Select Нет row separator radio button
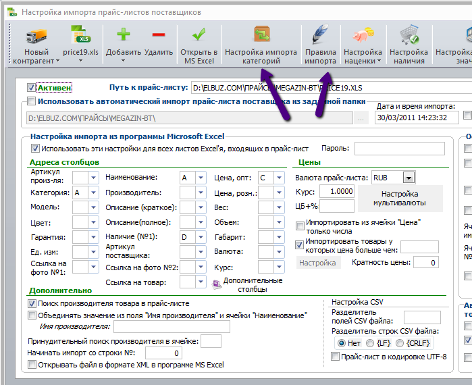 tap(342, 343)
